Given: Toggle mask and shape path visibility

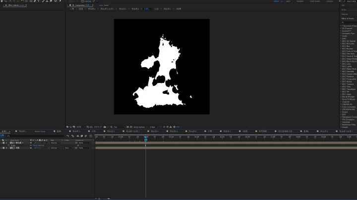Looking at the screenshot, I should [x=91, y=127].
